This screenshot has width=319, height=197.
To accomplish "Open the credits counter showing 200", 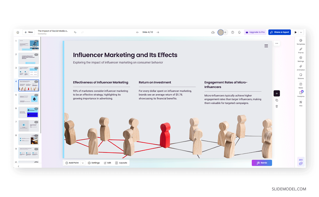I will coord(301,161).
